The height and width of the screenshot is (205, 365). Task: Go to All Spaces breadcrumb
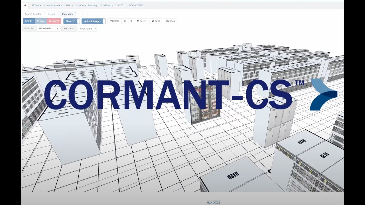point(37,5)
